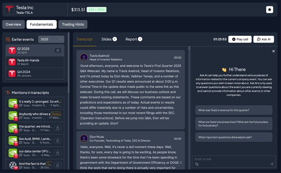This screenshot has width=281, height=173.
Task: Open the 2025 year dropdown
Action: pyautogui.click(x=51, y=39)
